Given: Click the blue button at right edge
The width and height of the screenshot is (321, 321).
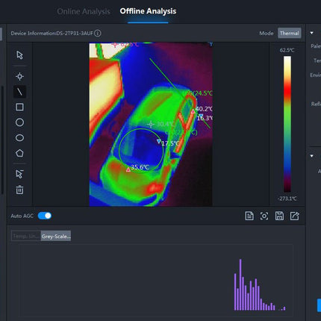Looking at the screenshot, I should (319, 305).
